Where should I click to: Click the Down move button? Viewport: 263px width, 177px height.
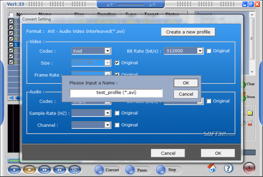[249, 97]
